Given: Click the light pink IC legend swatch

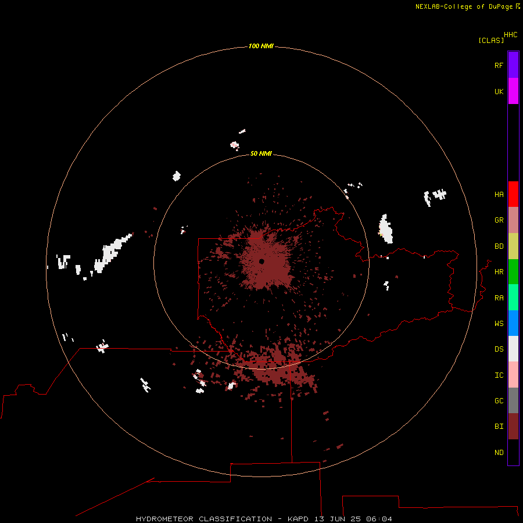Looking at the screenshot, I should (513, 375).
